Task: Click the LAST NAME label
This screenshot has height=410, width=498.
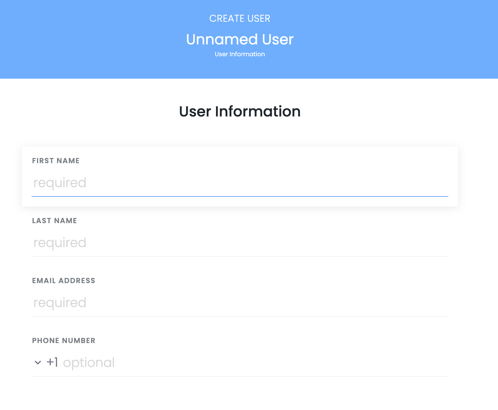Action: coord(54,221)
